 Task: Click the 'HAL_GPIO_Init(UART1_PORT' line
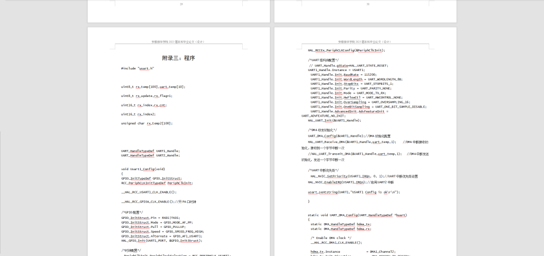161,241
